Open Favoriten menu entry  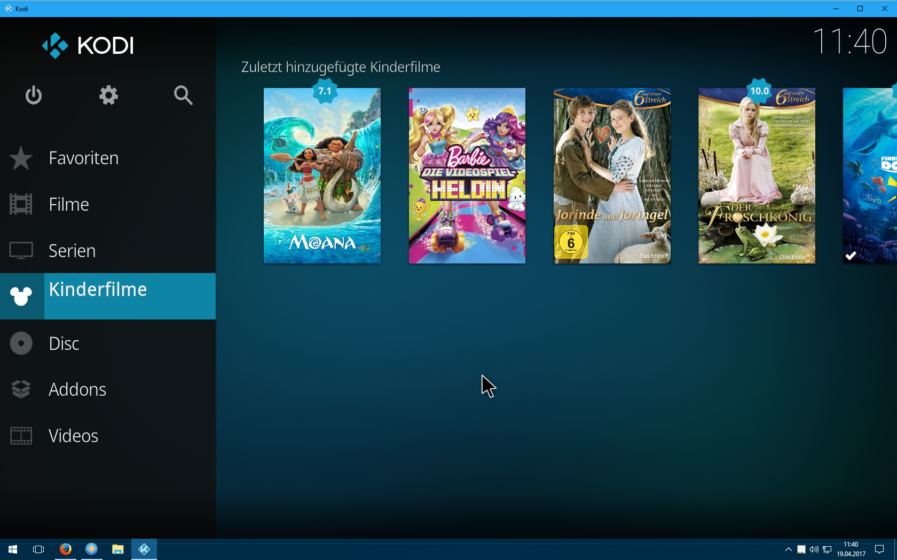point(108,158)
